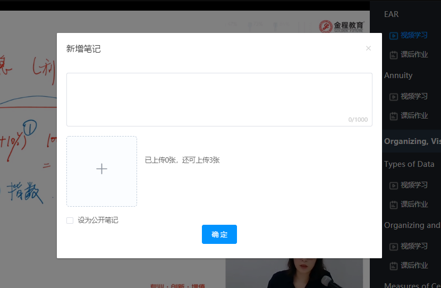Screen dimensions: 441x288
Task: Select the Types of Data section
Action: [x=409, y=164]
